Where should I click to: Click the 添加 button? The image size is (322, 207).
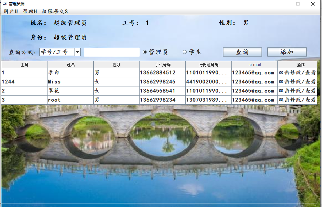point(287,52)
